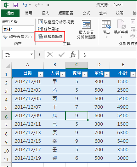Open the Name Box dropdown arrow
Image resolution: width=137 pixels, height=167 pixels.
(x=31, y=54)
